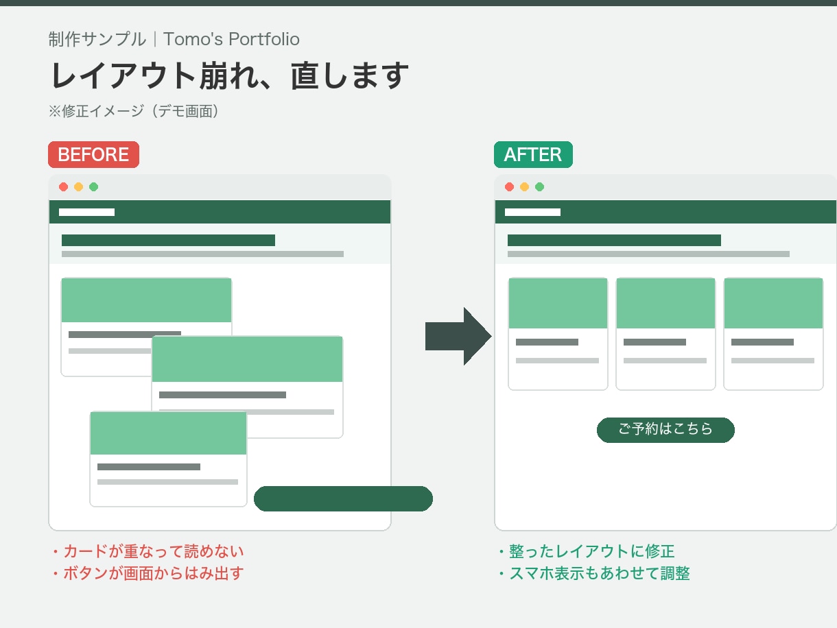Click the yellow dot in BEFORE mock browser

[x=79, y=187]
